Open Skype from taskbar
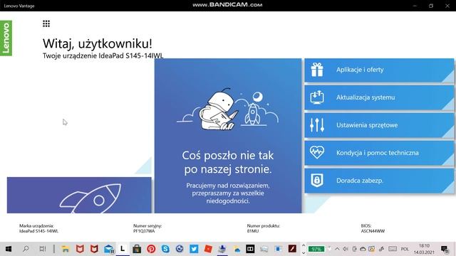Image resolution: width=456 pixels, height=256 pixels. (x=165, y=249)
